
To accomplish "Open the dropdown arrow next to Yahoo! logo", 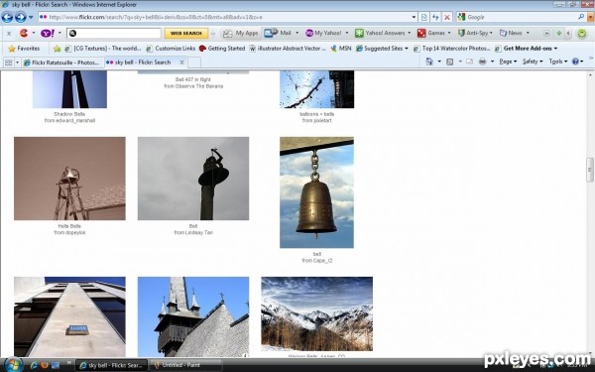I will [59, 33].
